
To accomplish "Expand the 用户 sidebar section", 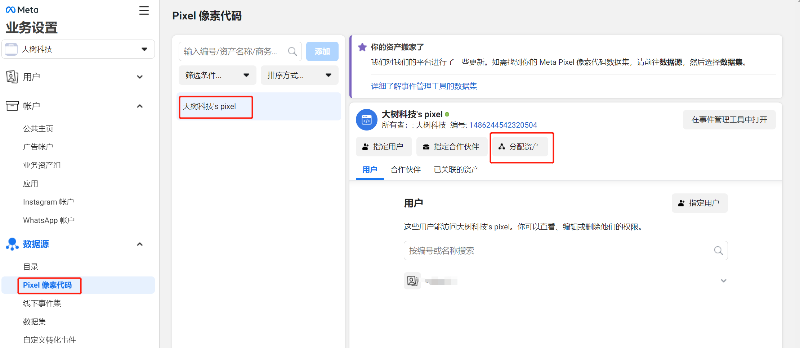I will 140,77.
